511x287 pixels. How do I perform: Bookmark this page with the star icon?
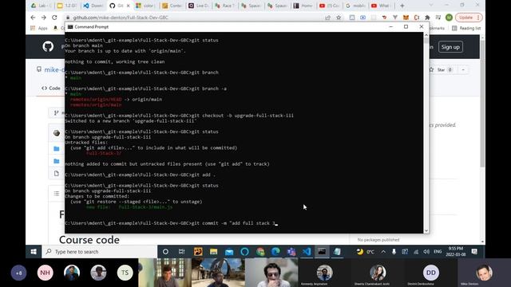point(339,18)
